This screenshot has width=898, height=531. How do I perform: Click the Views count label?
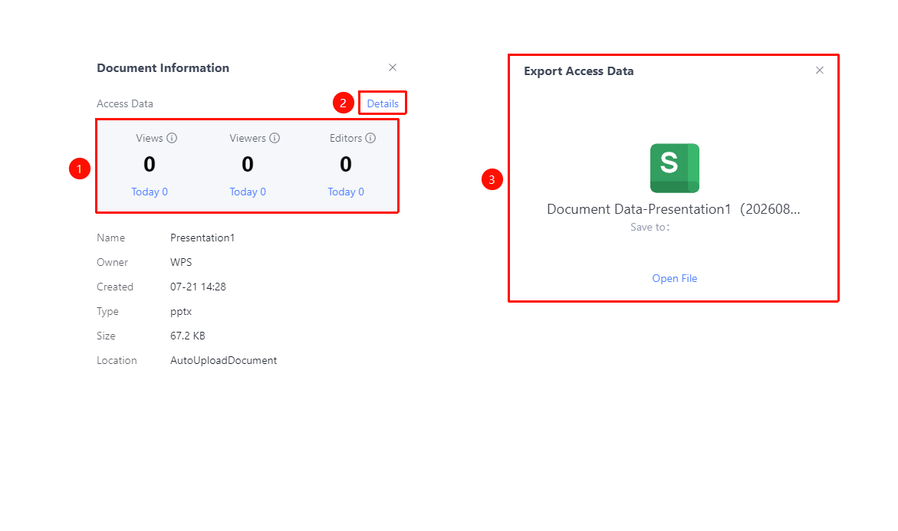click(150, 138)
